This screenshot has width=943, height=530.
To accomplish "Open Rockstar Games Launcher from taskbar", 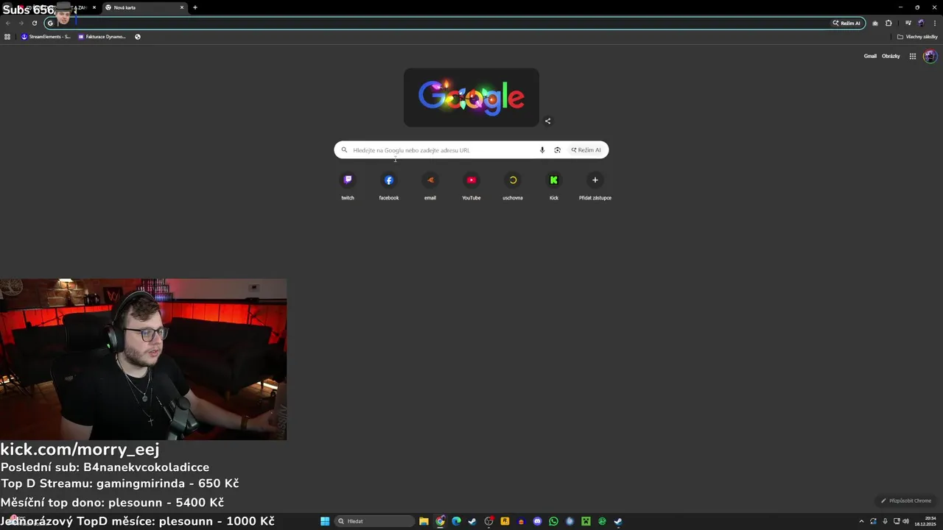I will pyautogui.click(x=505, y=521).
